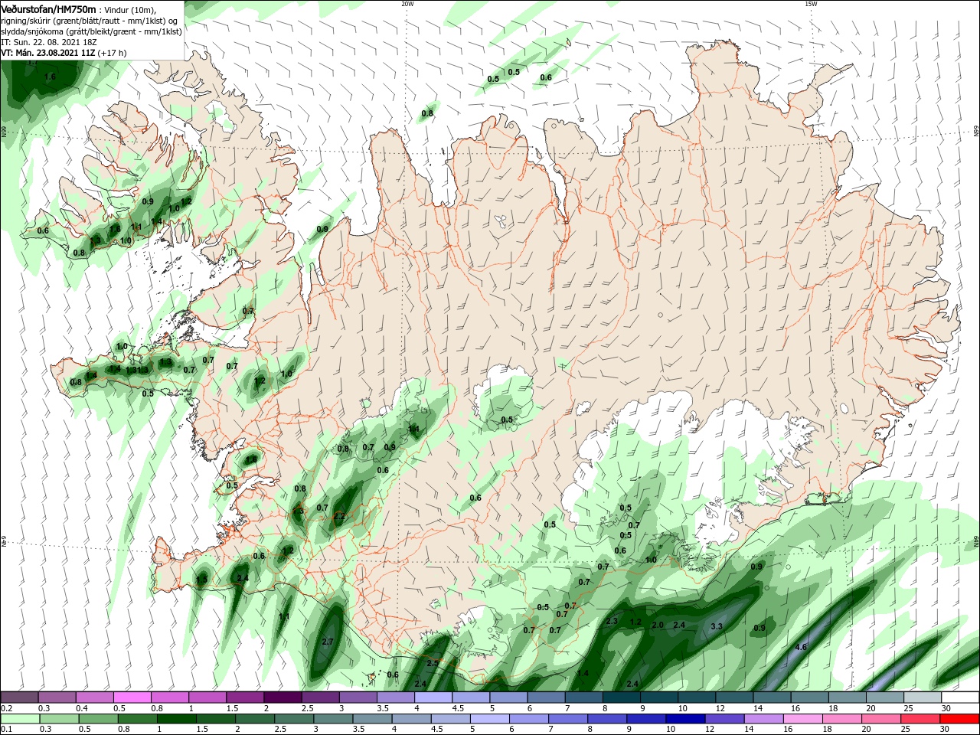980x735 pixels.
Task: Click the Vindur (10m) label in the header
Action: [x=132, y=10]
